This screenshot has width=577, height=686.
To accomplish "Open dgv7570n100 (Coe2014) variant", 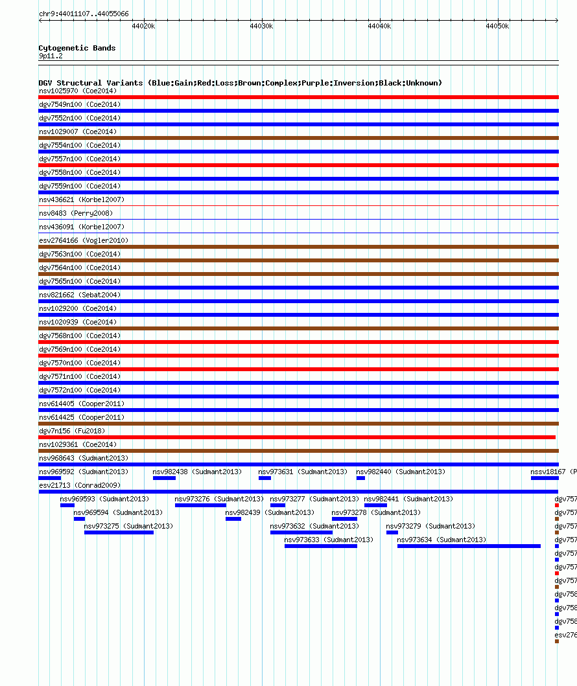I will click(x=80, y=363).
